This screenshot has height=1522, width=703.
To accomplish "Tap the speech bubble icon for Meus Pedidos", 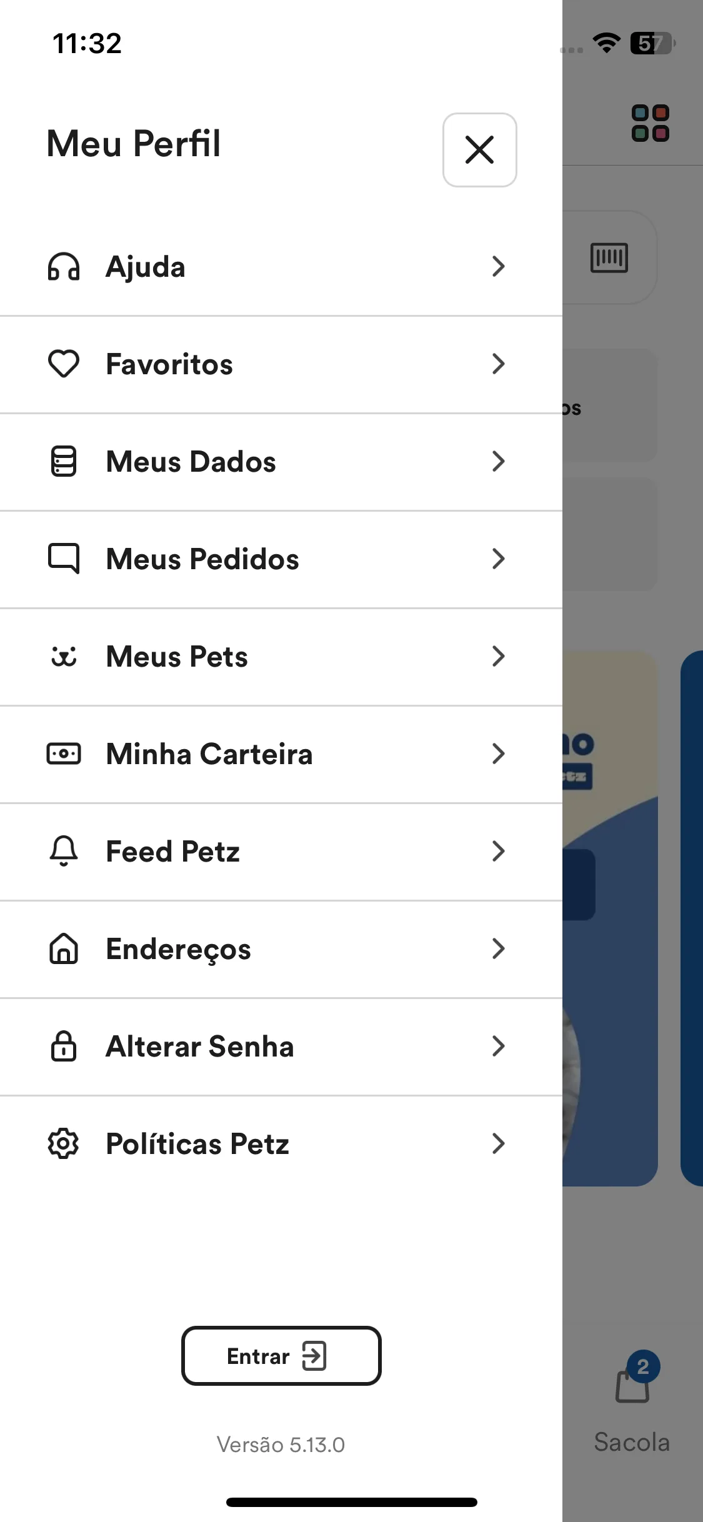I will click(64, 559).
